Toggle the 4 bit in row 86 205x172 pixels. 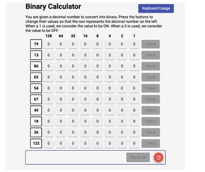pos(110,66)
